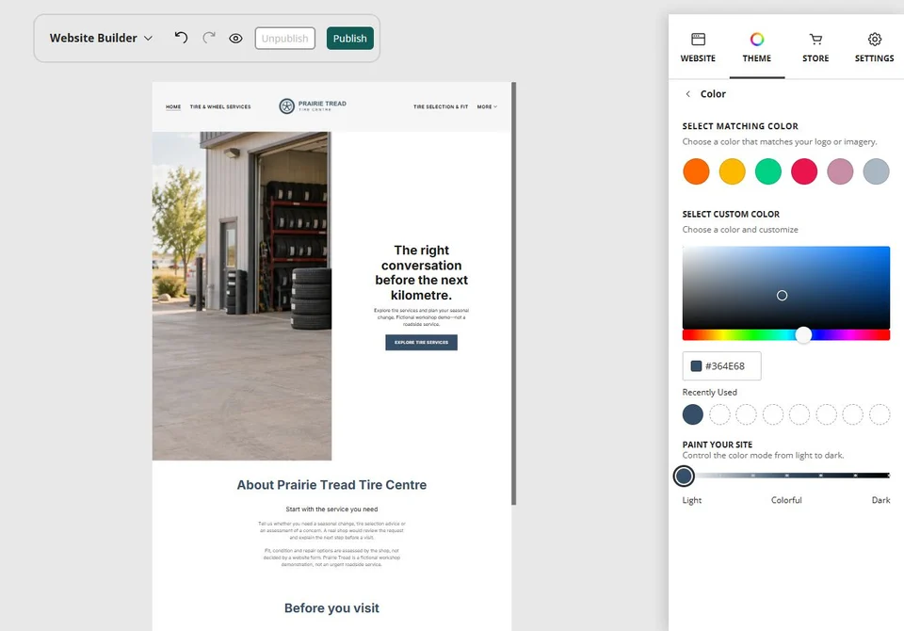Pick the light gray-blue matching color
The image size is (904, 631).
(877, 172)
